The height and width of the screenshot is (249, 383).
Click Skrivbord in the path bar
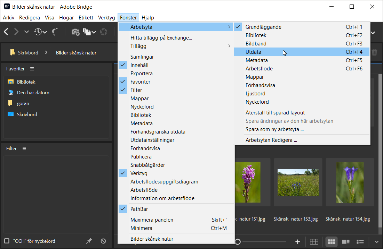[27, 53]
